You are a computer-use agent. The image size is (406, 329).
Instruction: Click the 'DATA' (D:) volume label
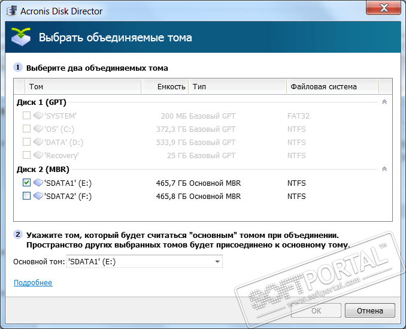click(63, 143)
